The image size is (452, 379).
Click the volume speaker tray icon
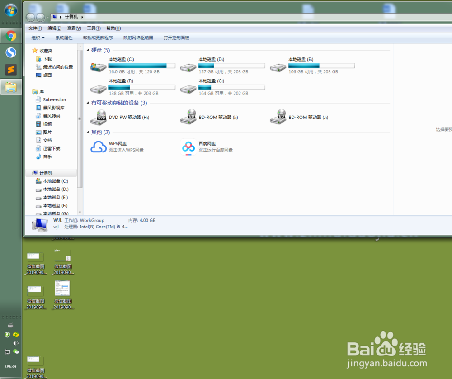point(15,343)
